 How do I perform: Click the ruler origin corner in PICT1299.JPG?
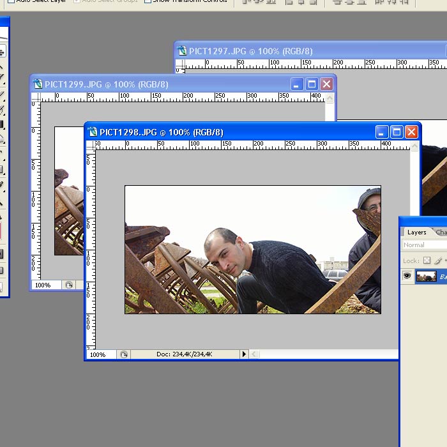36,97
